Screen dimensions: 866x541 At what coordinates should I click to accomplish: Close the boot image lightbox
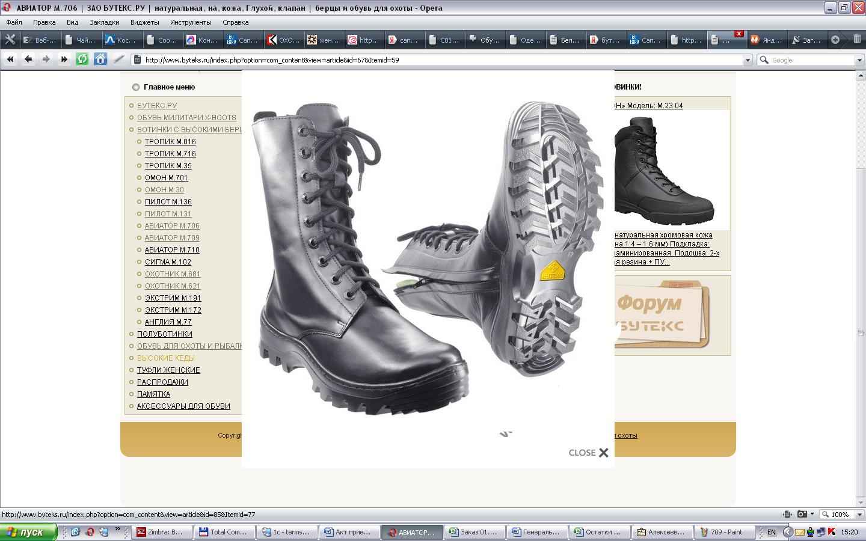point(589,453)
